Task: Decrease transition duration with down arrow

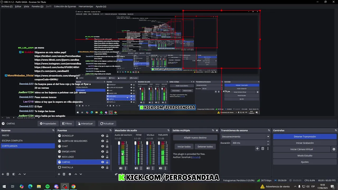Action: tap(268, 144)
